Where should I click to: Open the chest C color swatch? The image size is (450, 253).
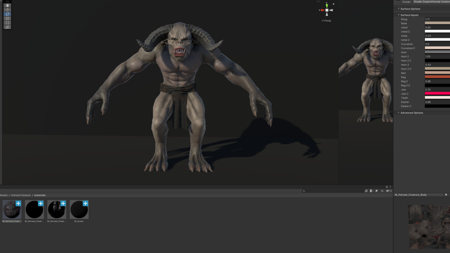point(437,31)
